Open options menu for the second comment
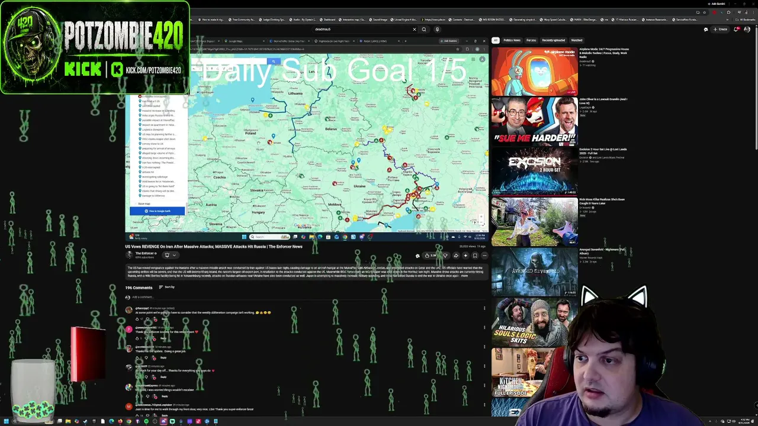The image size is (758, 426). coord(484,328)
